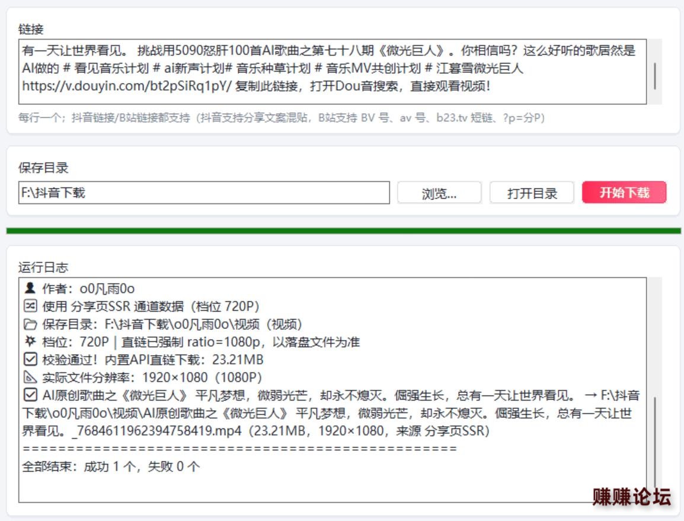Click the checkmark icon beside AI原创歌曲之 log line
The width and height of the screenshot is (684, 521).
pyautogui.click(x=30, y=395)
